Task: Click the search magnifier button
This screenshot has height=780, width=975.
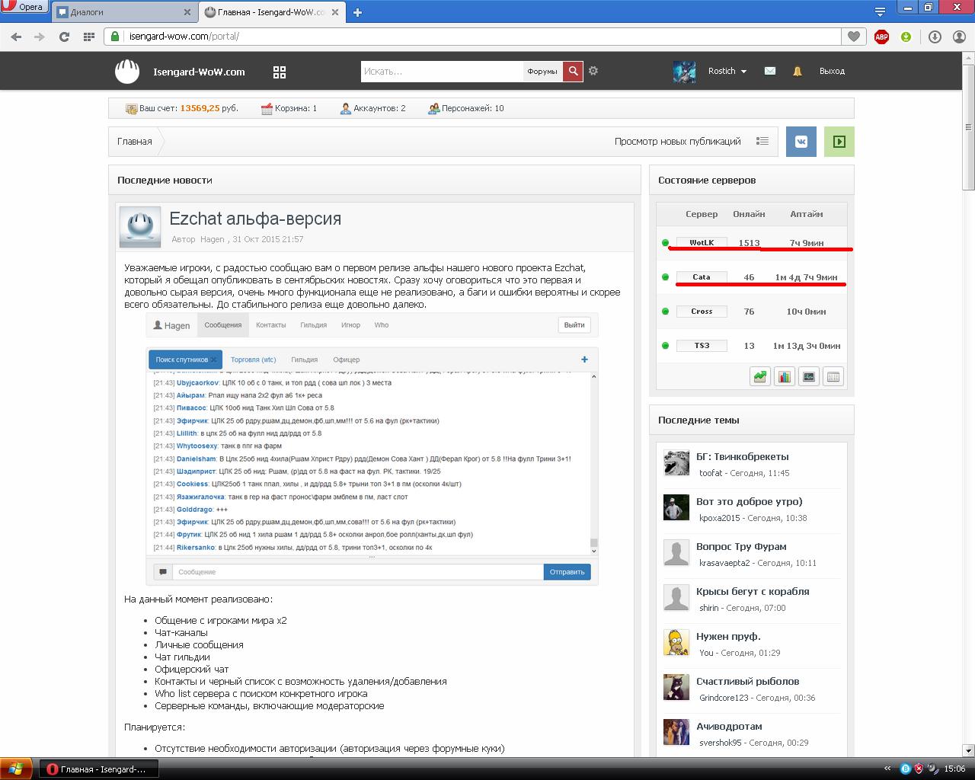Action: click(x=573, y=71)
